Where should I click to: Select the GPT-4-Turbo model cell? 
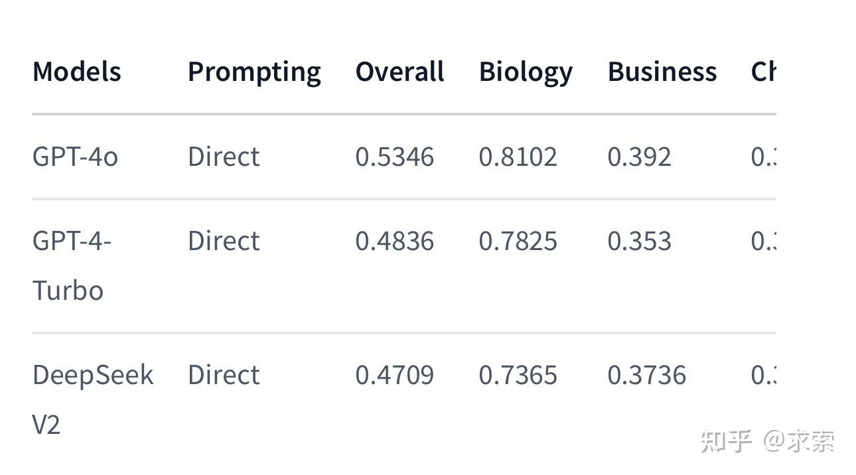click(72, 265)
